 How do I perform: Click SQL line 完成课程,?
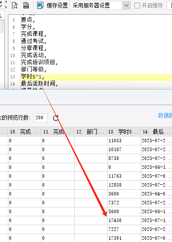pyautogui.click(x=34, y=34)
